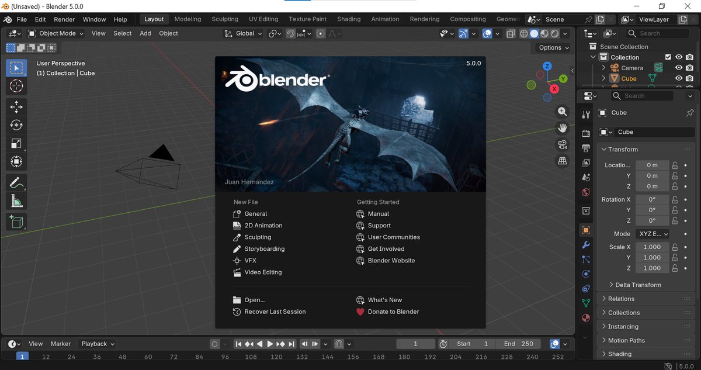Open the Object Mode dropdown
The width and height of the screenshot is (701, 370).
(55, 33)
